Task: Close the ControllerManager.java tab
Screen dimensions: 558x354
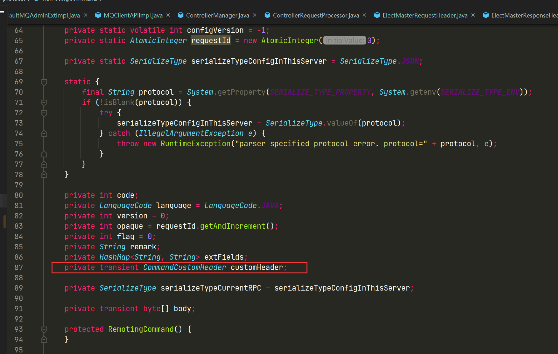Action: tap(255, 15)
